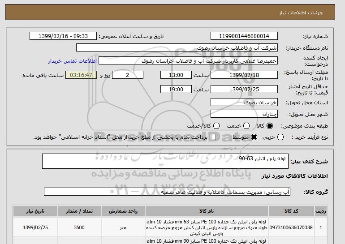Click goods group field آب رسانی
Image resolution: width=345 pixels, height=244 pixels.
[x=167, y=192]
